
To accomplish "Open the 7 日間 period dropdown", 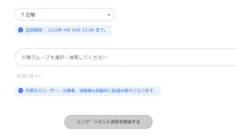I will (65, 14).
